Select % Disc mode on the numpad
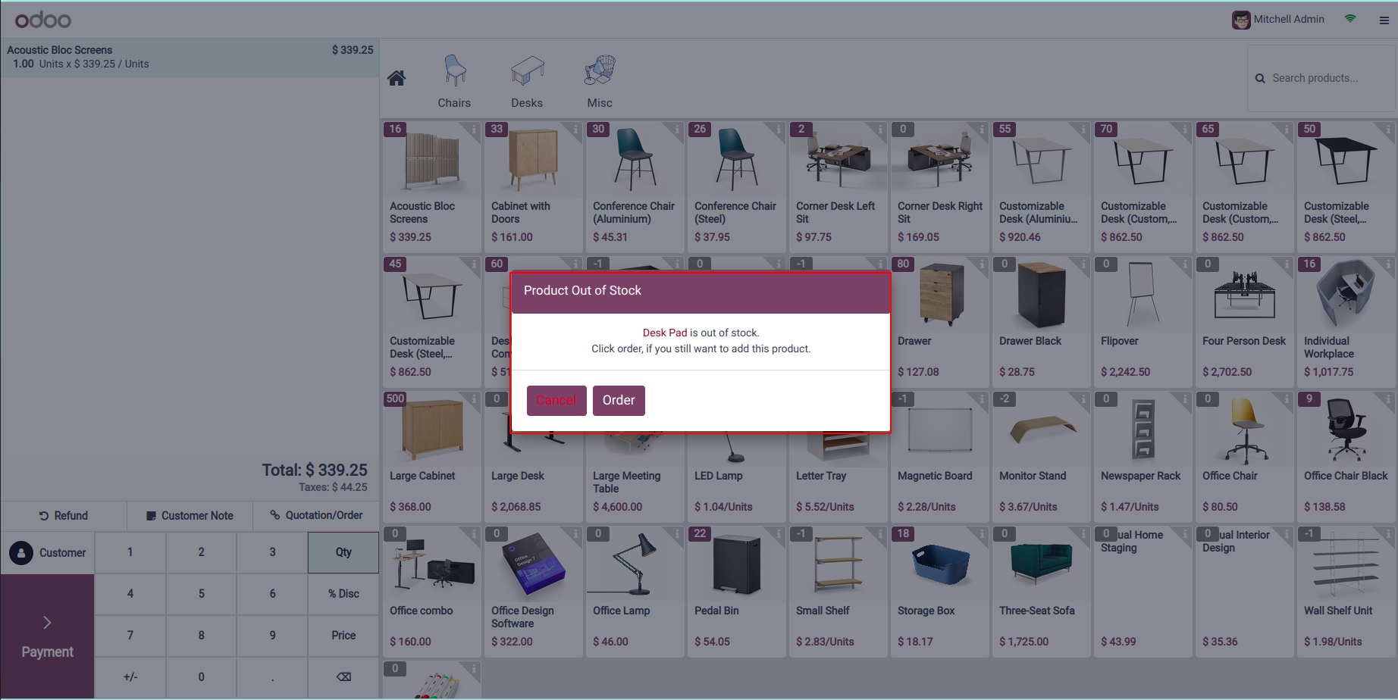This screenshot has width=1398, height=700. (x=343, y=594)
